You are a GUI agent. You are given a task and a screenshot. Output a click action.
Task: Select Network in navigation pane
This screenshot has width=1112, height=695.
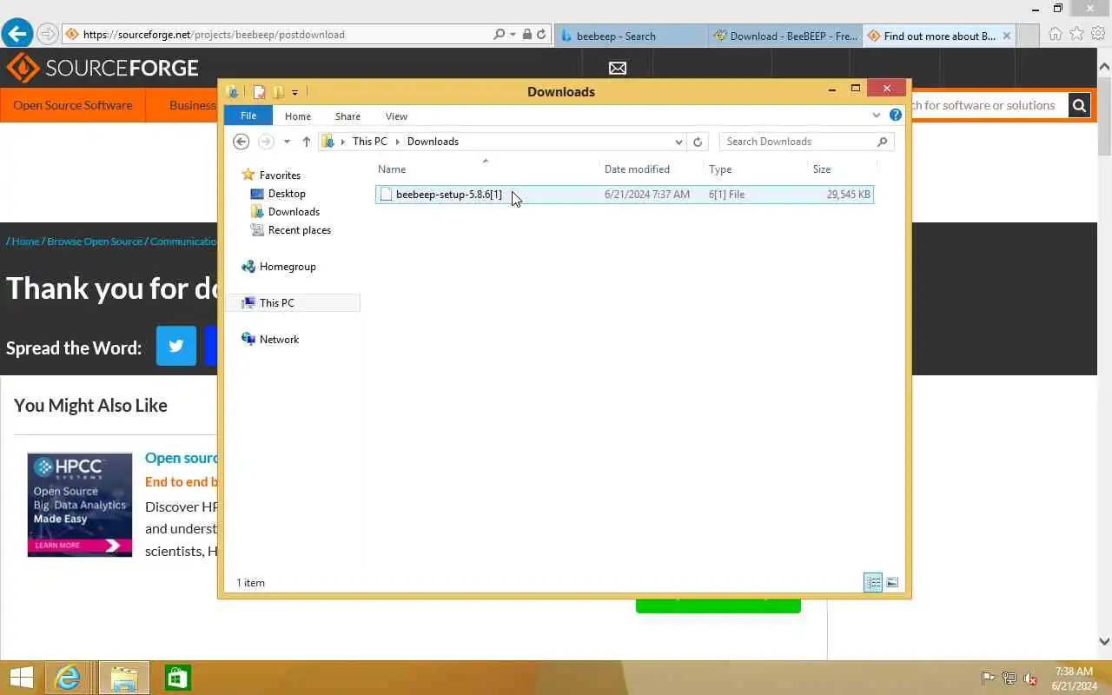pos(279,340)
